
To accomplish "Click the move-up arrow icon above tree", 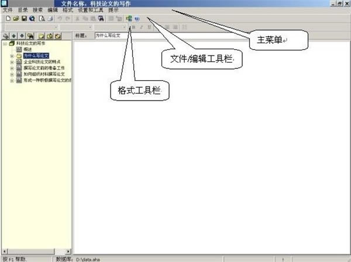I will 14,36.
